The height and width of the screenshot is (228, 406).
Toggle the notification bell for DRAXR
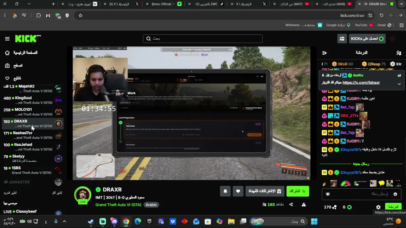[225, 191]
